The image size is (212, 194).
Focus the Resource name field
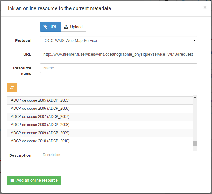pos(118,68)
